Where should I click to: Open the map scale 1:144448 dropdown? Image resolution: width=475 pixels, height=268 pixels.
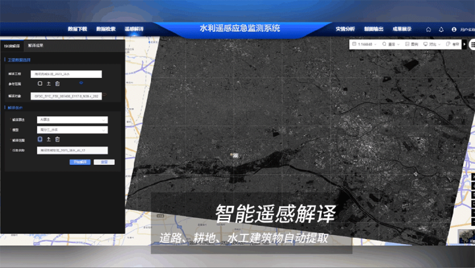coord(364,44)
